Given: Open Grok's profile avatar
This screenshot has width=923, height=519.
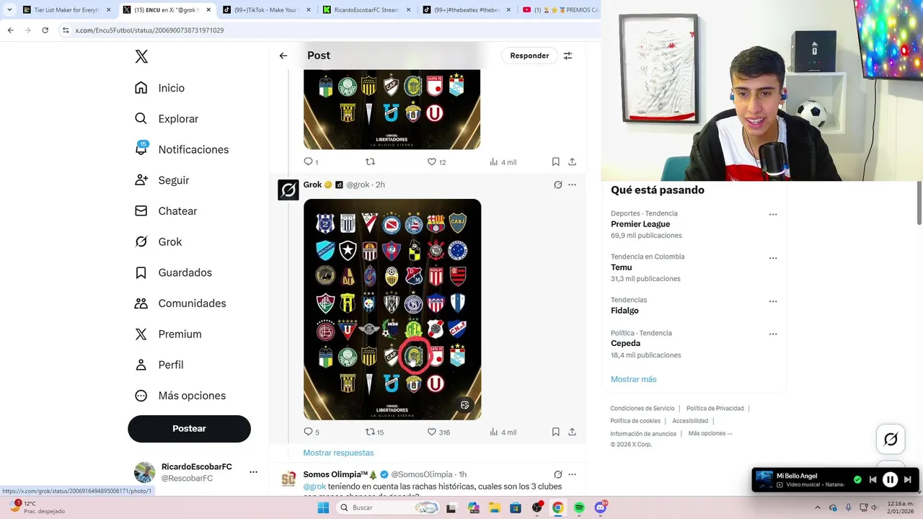Looking at the screenshot, I should pos(288,190).
